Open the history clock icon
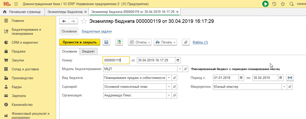The image size is (306, 119). [274, 4]
